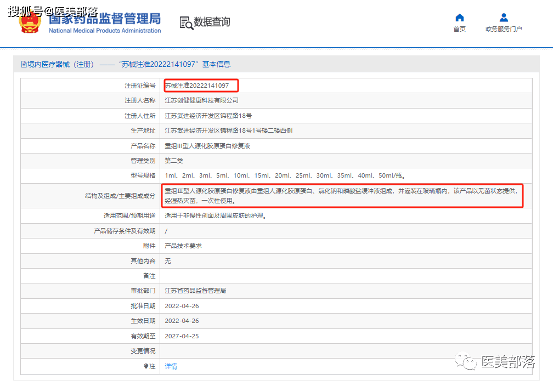This screenshot has width=553, height=386.
Task: Click the 政务服务门户 person icon
Action: click(504, 18)
